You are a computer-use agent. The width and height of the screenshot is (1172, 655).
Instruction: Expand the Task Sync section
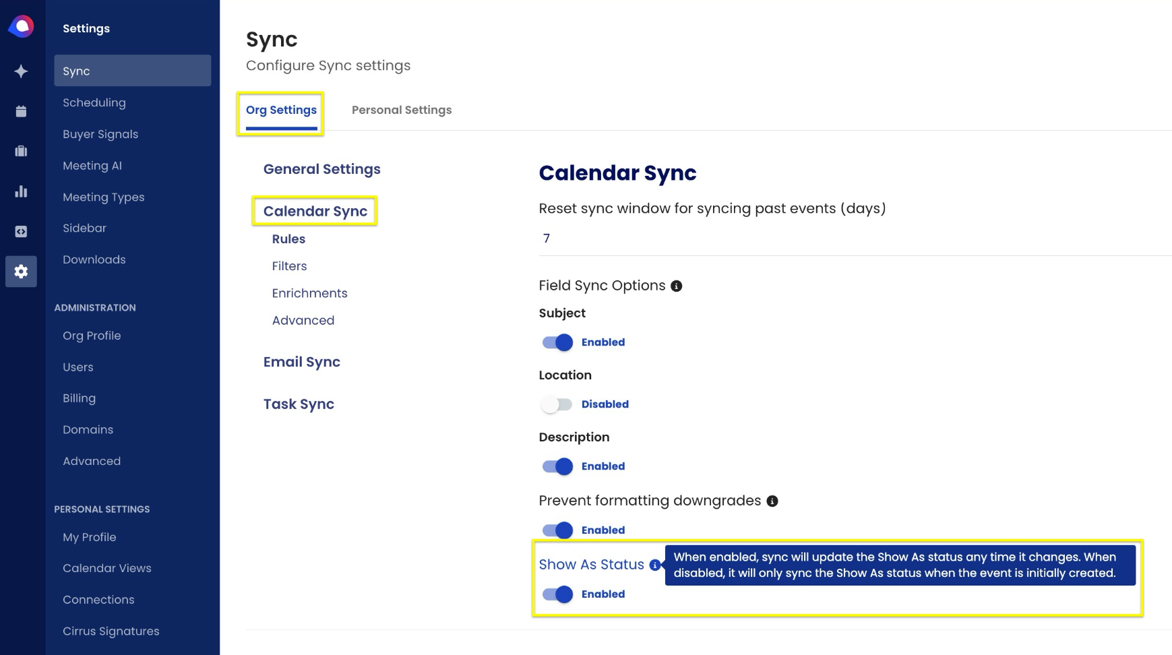[299, 404]
